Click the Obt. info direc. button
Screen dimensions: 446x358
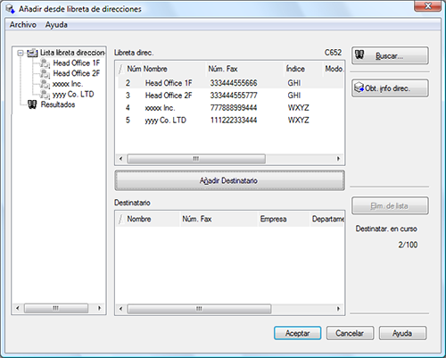click(x=390, y=88)
